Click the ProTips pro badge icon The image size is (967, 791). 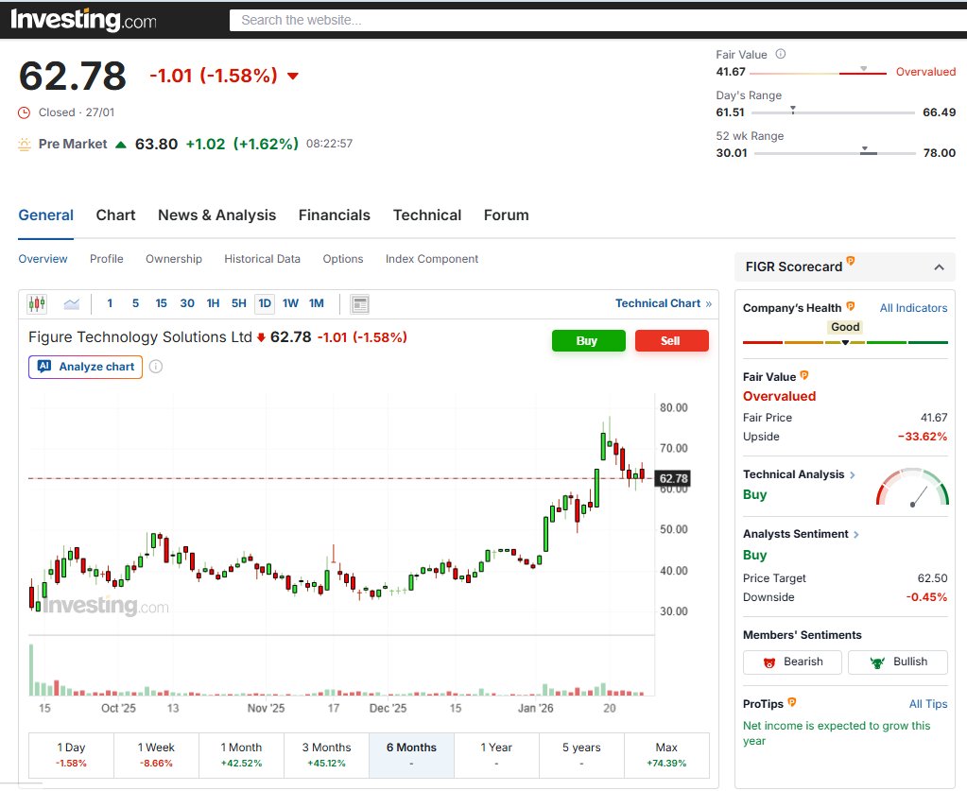pos(792,702)
